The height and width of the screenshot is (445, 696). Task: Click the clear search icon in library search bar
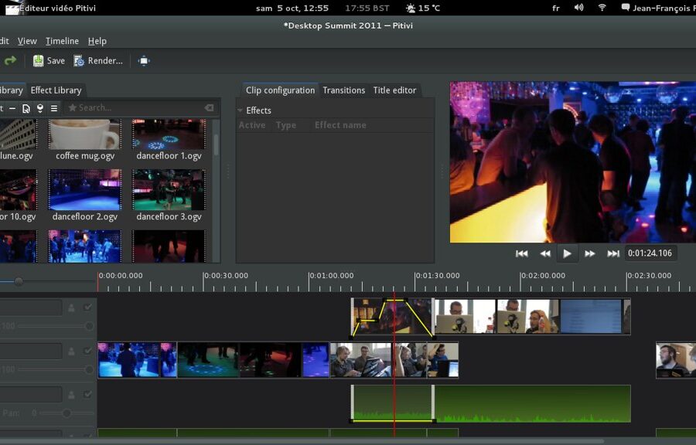click(209, 107)
